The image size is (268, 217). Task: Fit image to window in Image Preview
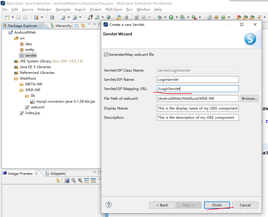[x=93, y=180]
